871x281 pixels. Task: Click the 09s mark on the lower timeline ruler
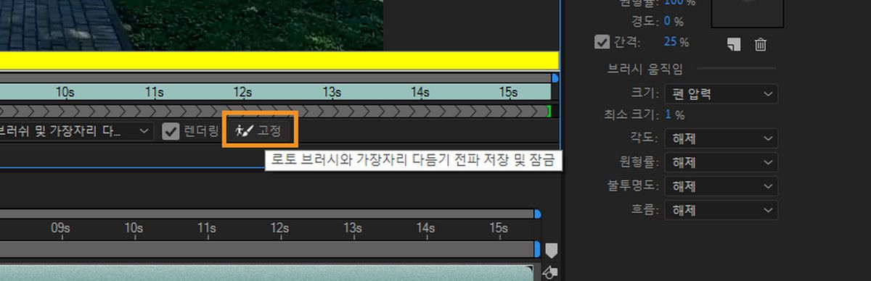(60, 228)
